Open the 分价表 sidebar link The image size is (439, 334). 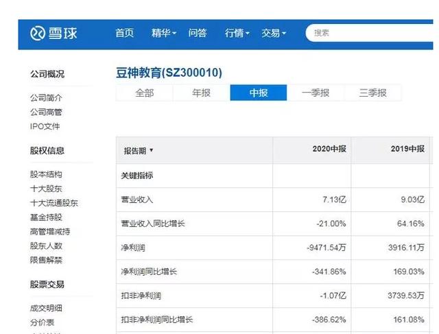point(43,322)
